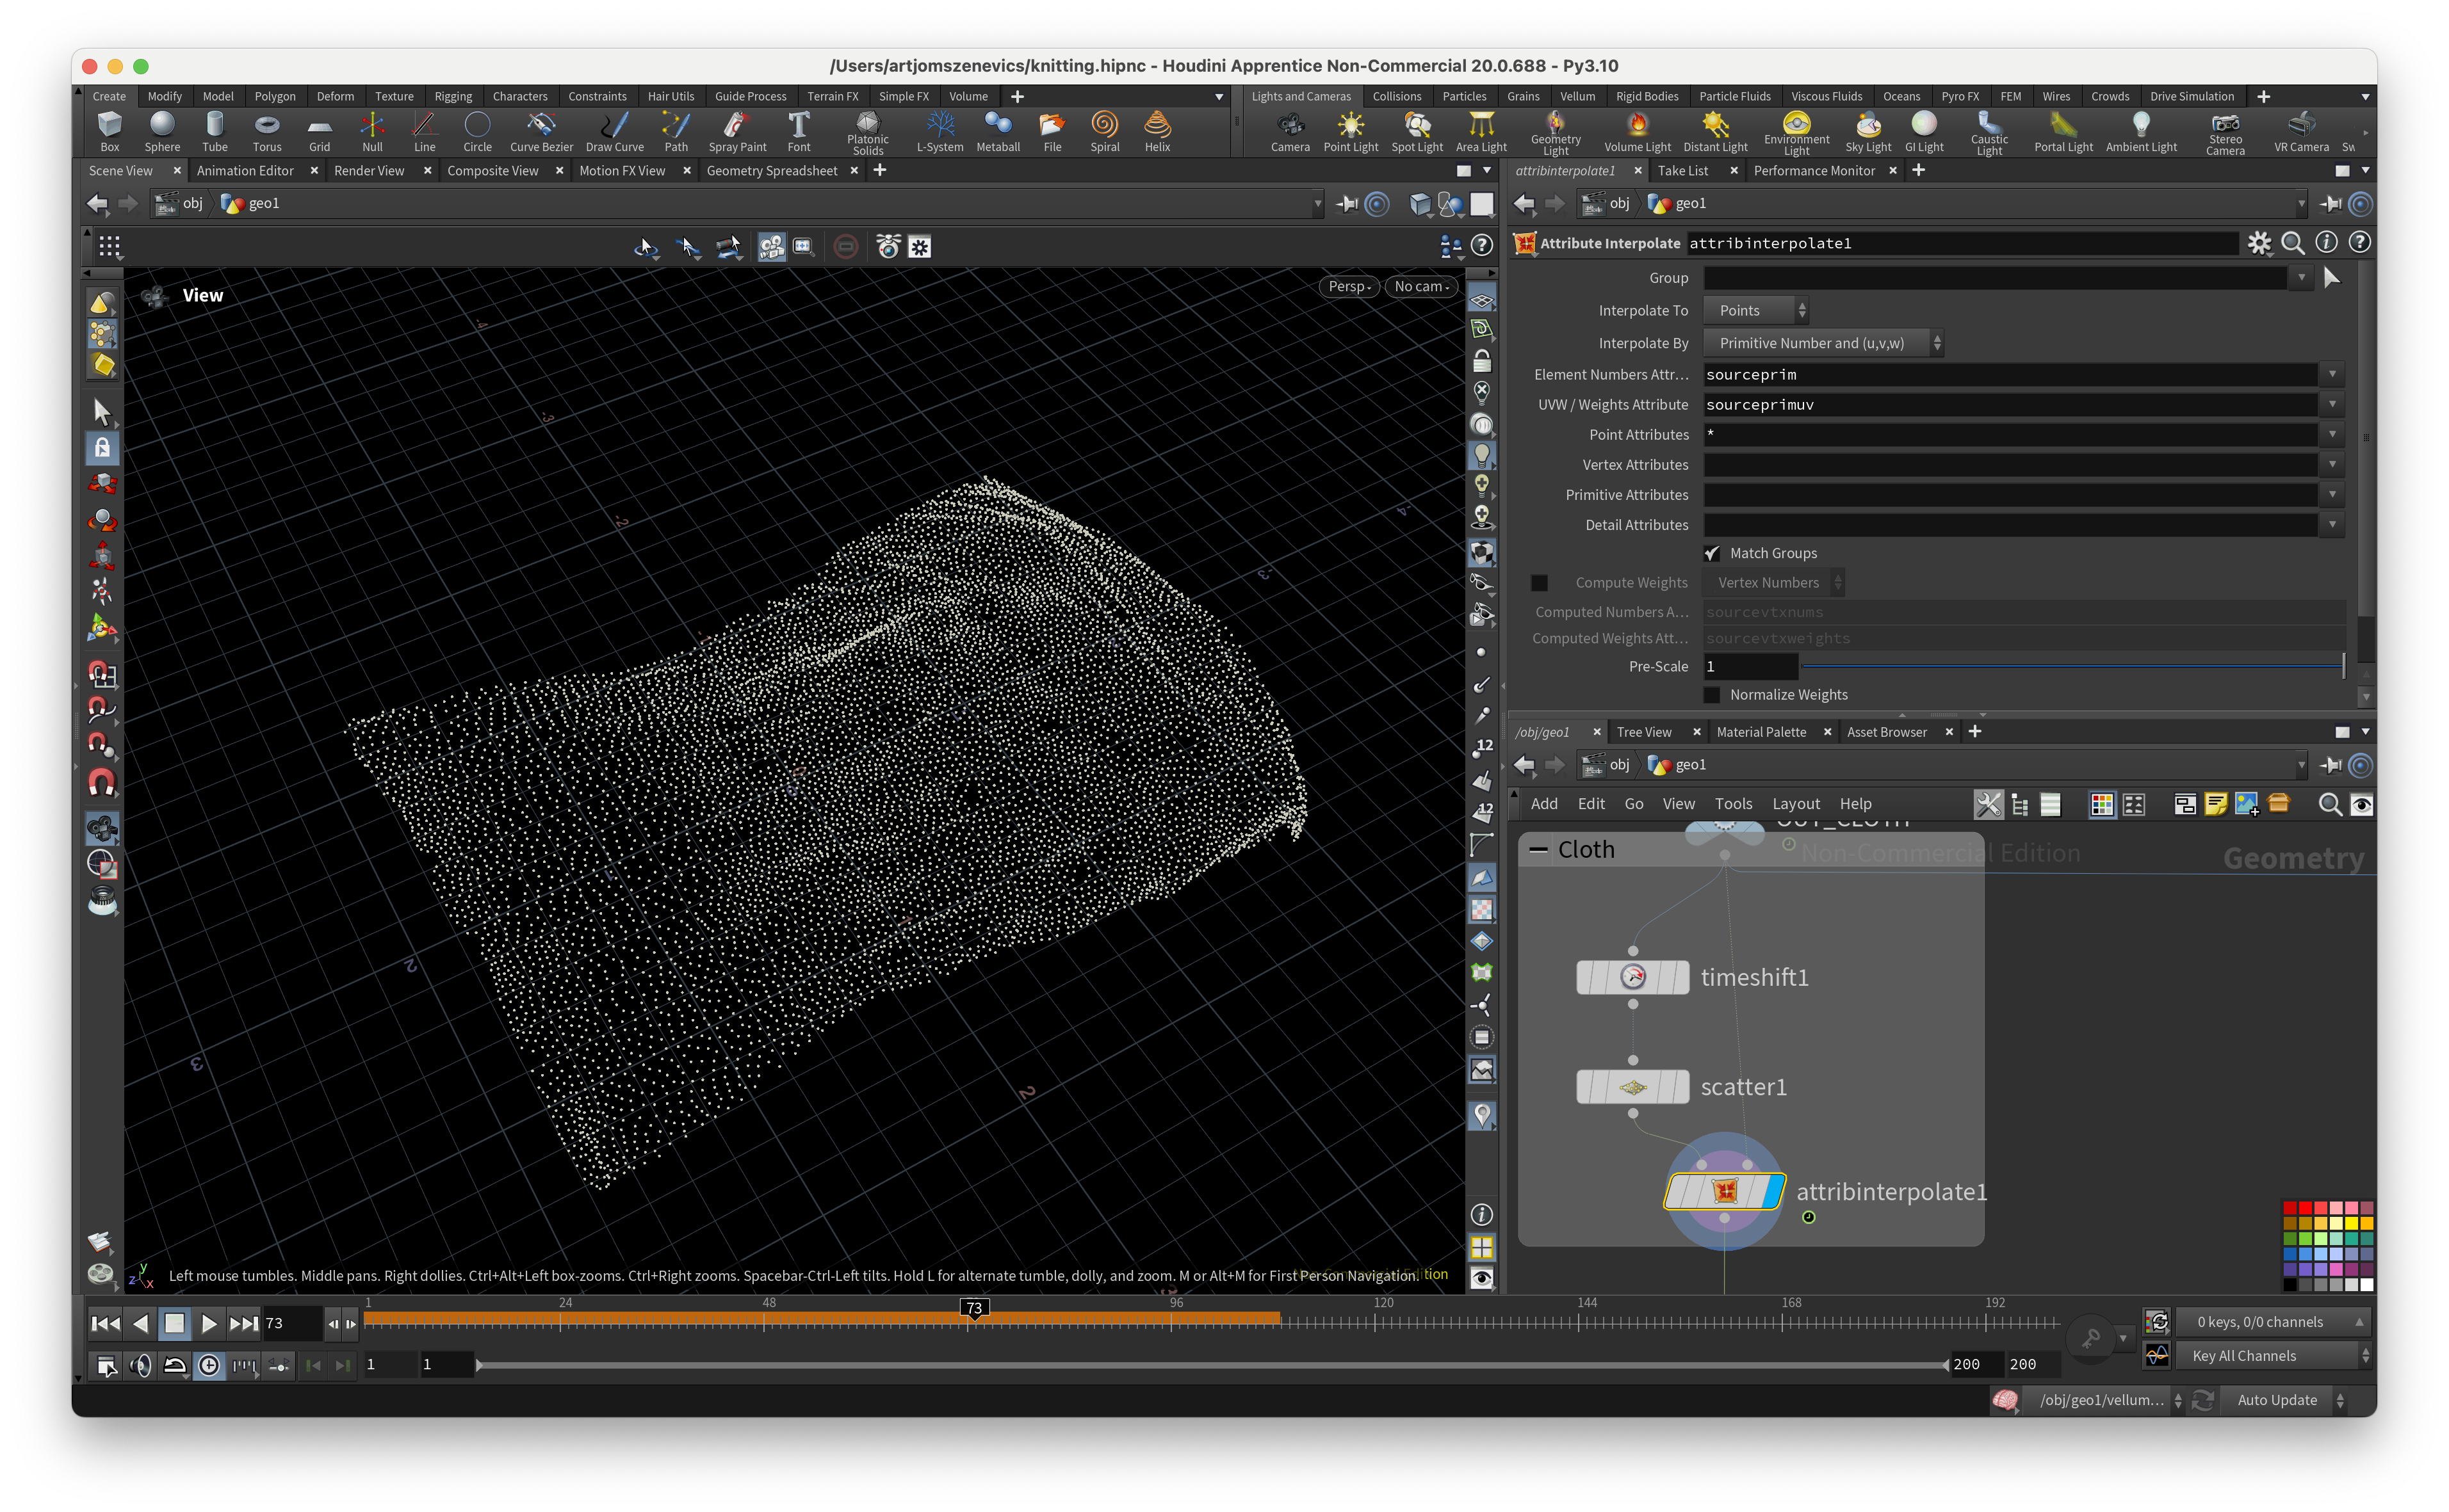Open the Layout menu in network editor
This screenshot has width=2449, height=1512.
click(x=1796, y=804)
